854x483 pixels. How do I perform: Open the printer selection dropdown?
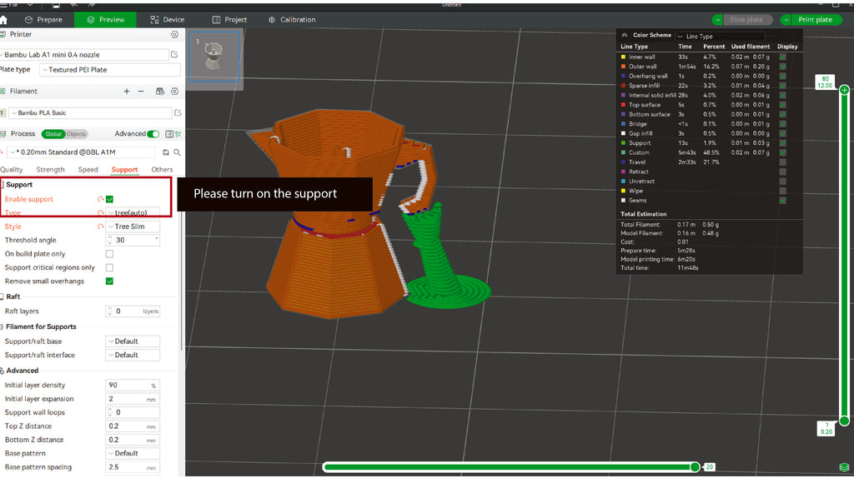85,54
